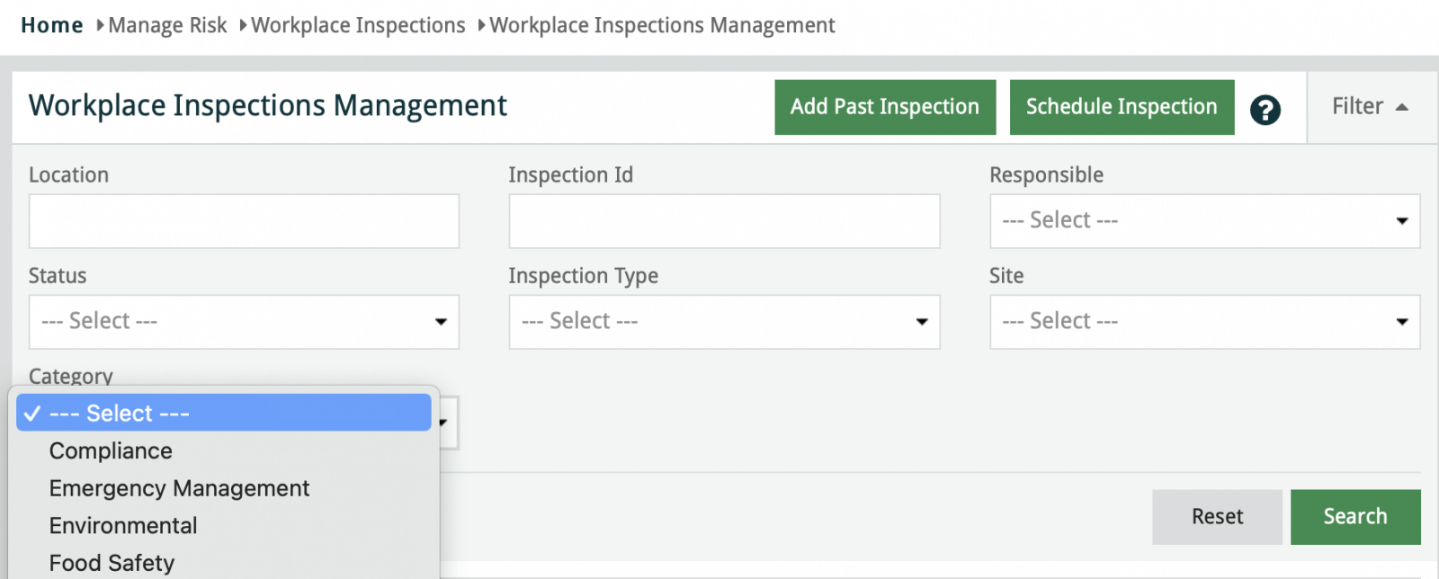Select Environmental in the Category list
1439x579 pixels.
pyautogui.click(x=123, y=526)
